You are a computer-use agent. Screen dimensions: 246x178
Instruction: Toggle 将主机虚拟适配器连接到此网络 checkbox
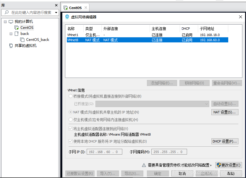(x=70, y=129)
